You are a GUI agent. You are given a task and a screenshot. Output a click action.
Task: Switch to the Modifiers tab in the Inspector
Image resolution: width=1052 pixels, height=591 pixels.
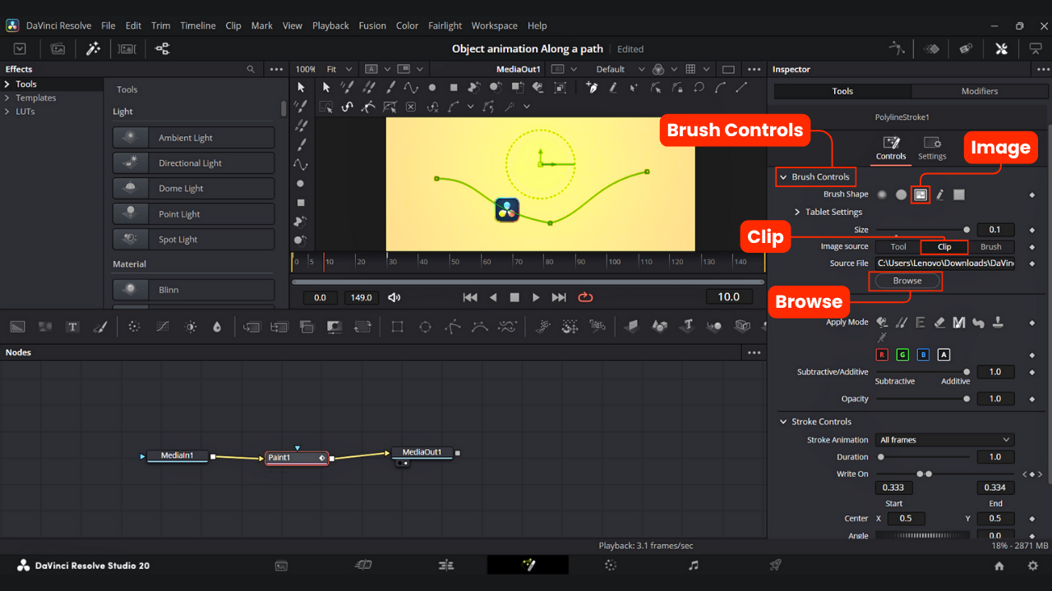(x=980, y=90)
